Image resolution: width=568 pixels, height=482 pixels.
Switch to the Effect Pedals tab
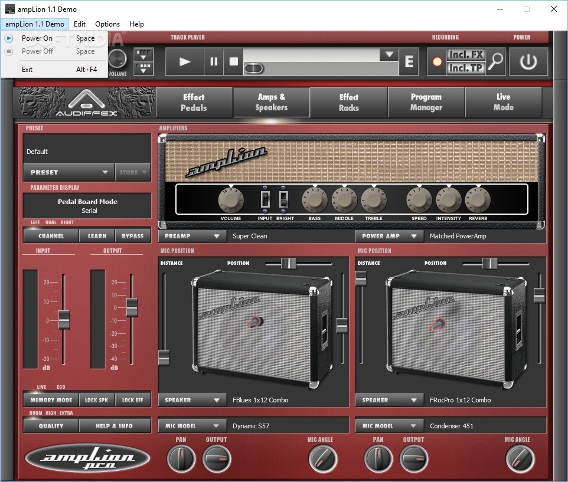tap(194, 103)
